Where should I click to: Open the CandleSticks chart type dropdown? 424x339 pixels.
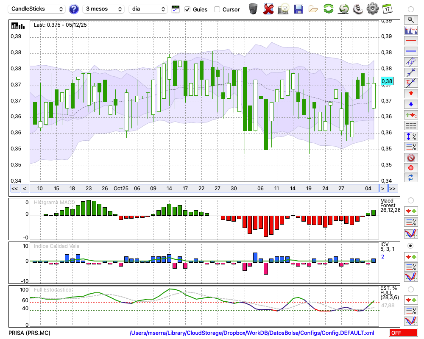(x=37, y=9)
